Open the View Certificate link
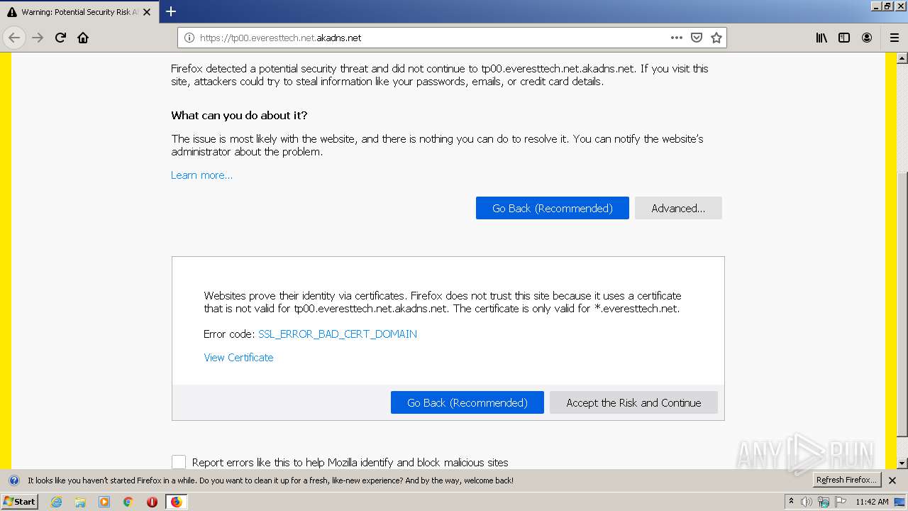 pos(238,358)
